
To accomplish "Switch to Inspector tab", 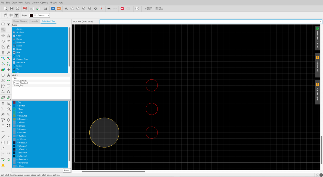I will pos(34,21).
